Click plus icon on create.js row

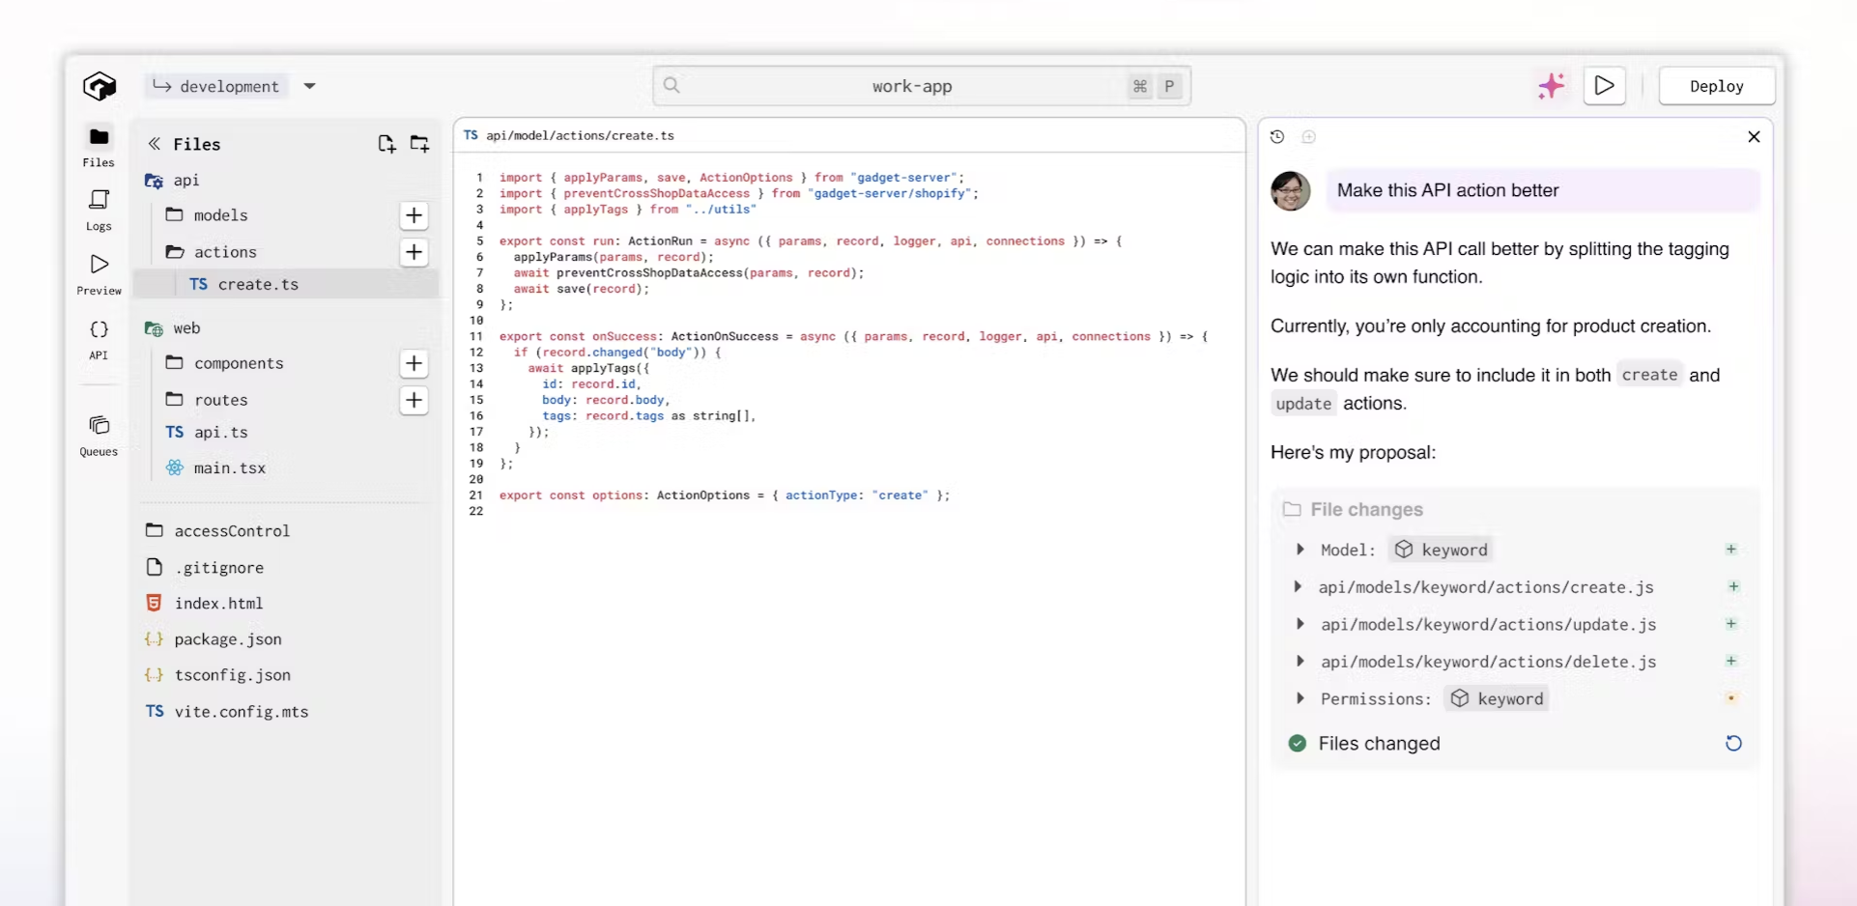pyautogui.click(x=1733, y=586)
